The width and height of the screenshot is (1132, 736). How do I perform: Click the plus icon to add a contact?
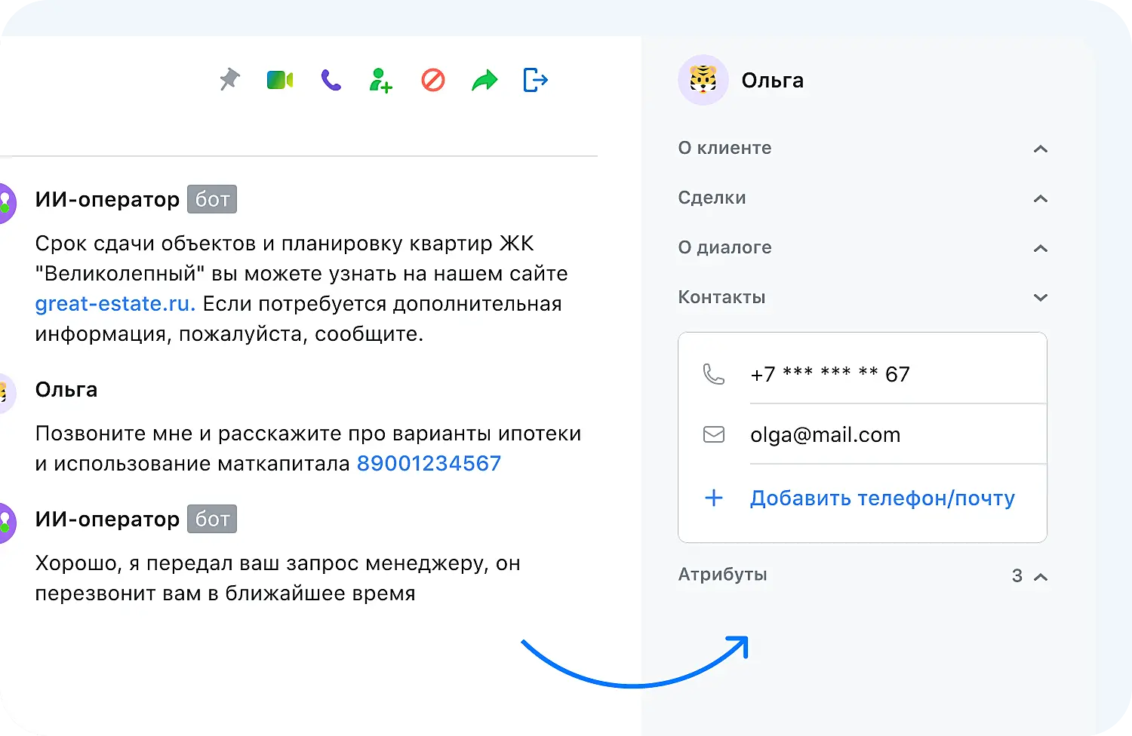pos(713,498)
